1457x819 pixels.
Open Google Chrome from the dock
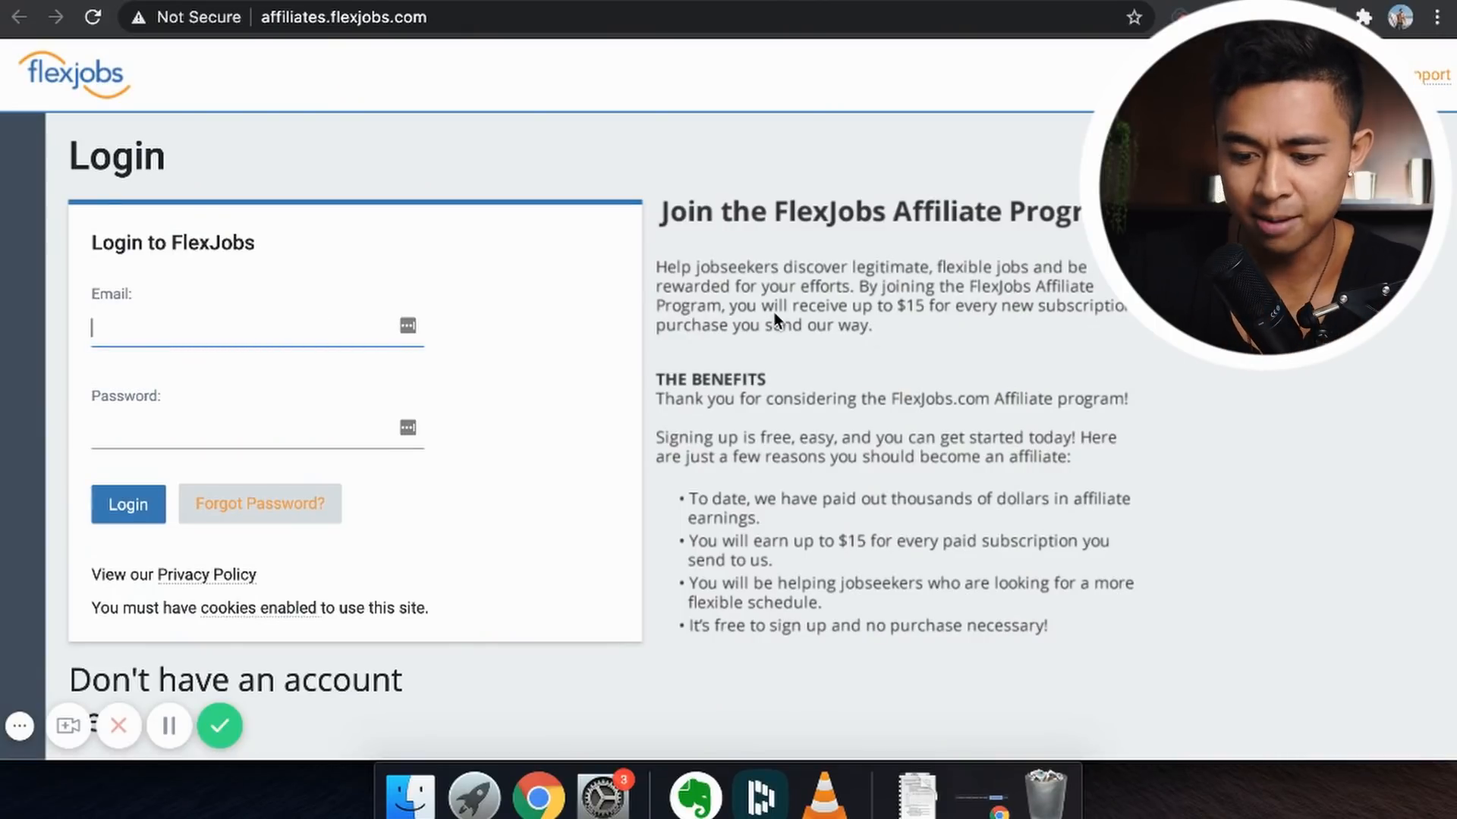pyautogui.click(x=539, y=796)
